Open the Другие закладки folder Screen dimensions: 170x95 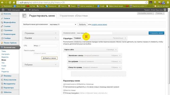(x=161, y=6)
